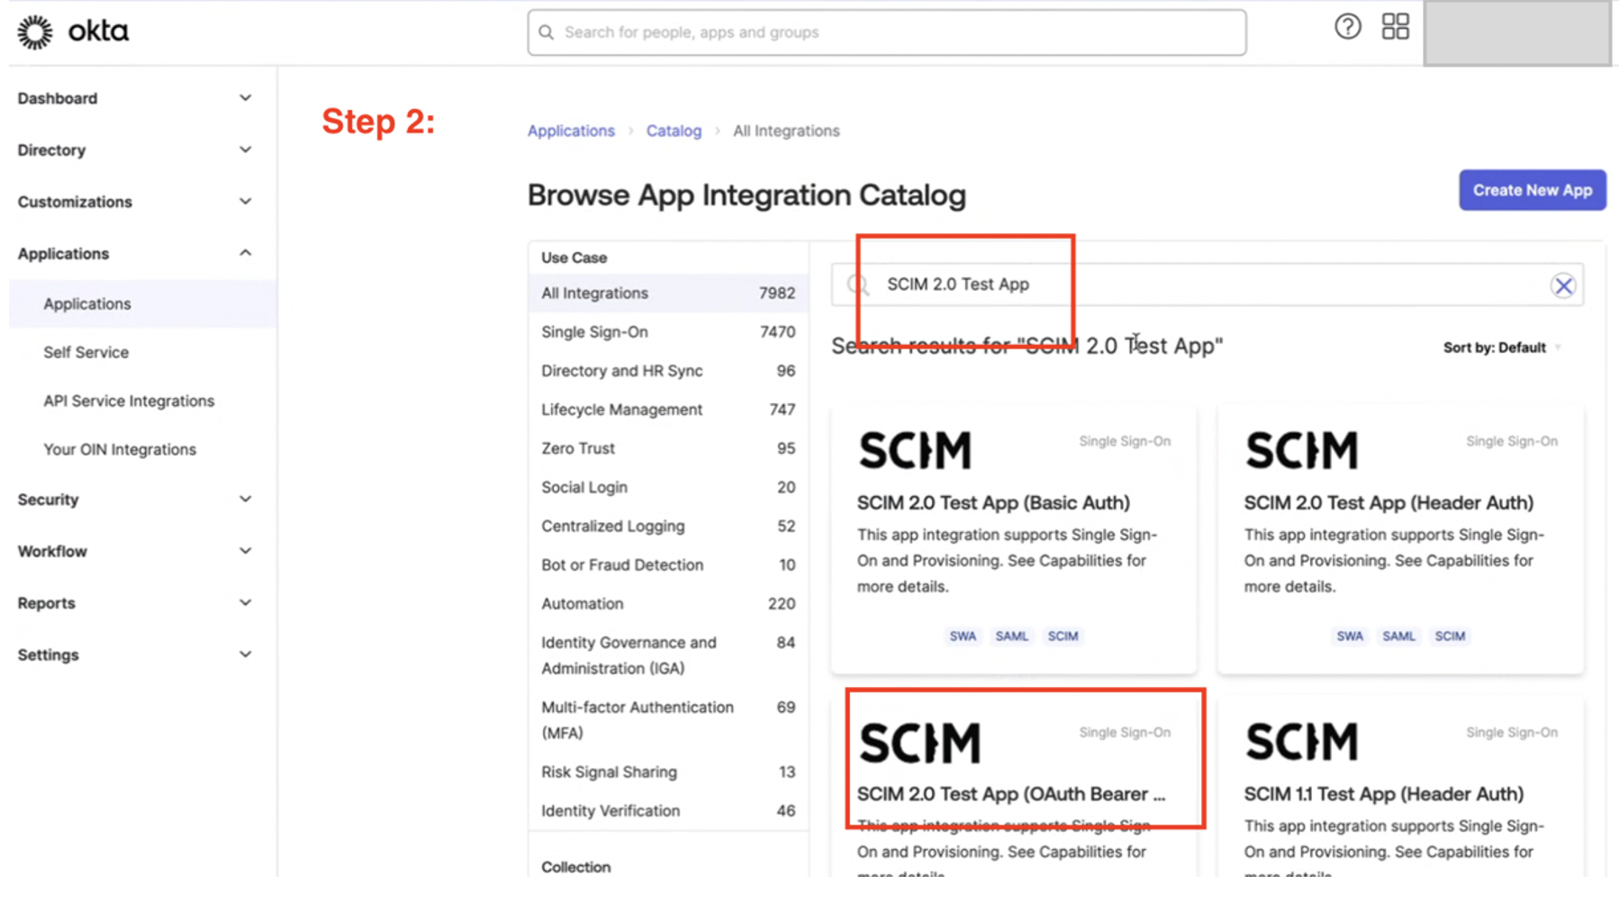Click SAML tag on Basic Auth card
The width and height of the screenshot is (1619, 911).
1011,636
